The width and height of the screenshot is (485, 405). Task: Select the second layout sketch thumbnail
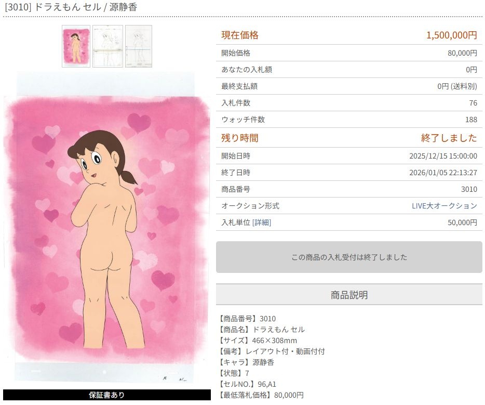coord(107,46)
